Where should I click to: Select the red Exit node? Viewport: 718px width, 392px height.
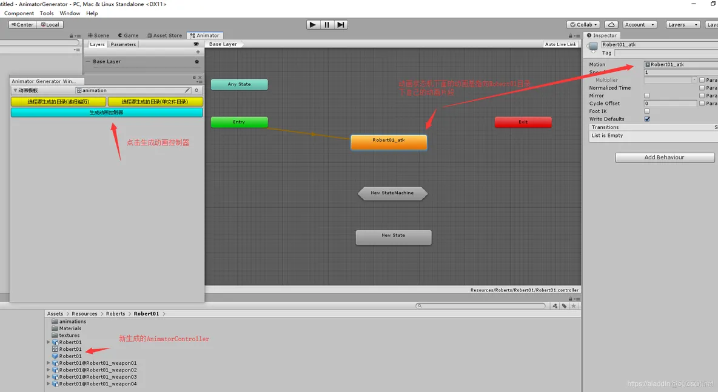click(x=523, y=122)
